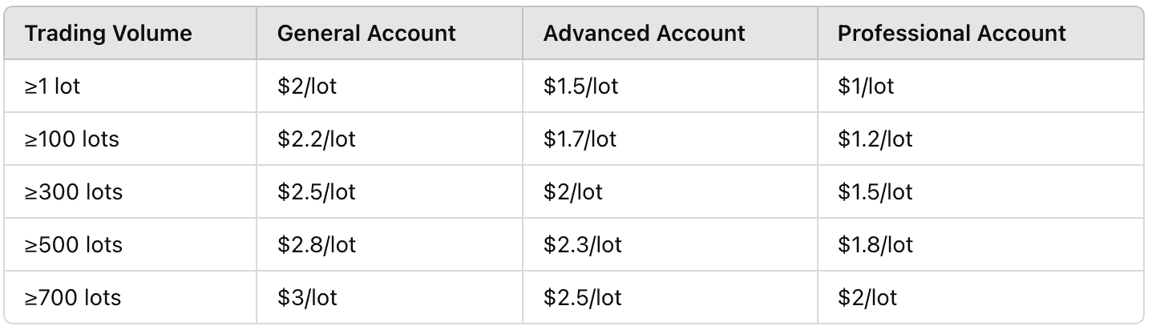Click the $2.3/lot Advanced Account cell
Screen dimensions: 1156x330
(582, 244)
